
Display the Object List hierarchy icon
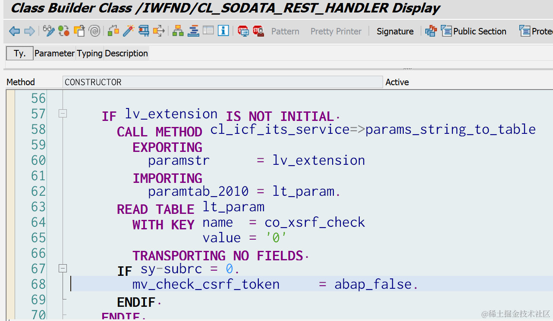[178, 31]
